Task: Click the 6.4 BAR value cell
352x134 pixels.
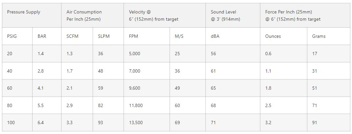Action: tap(41, 123)
